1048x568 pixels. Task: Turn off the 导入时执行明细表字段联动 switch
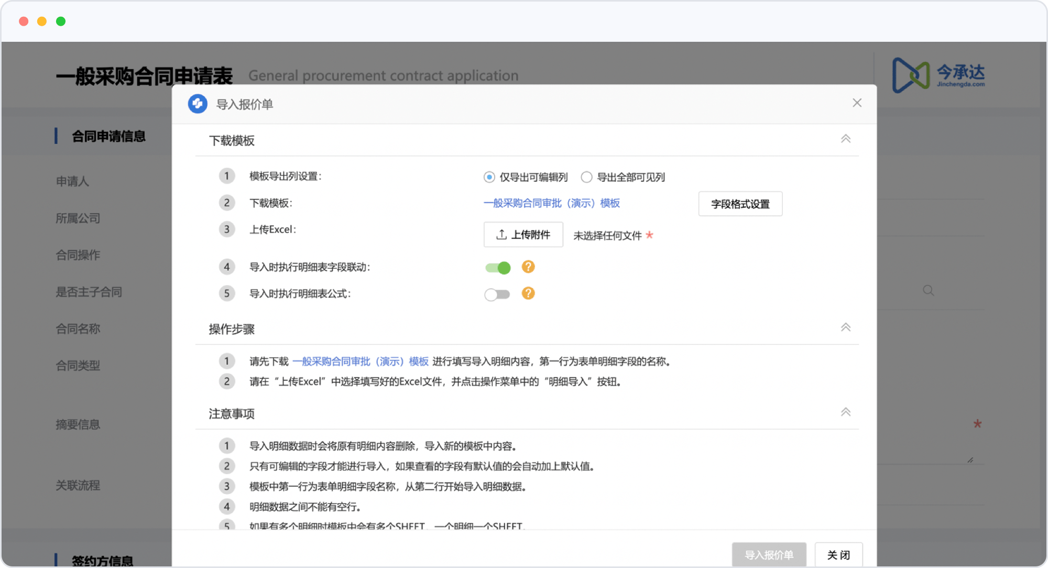(x=498, y=268)
